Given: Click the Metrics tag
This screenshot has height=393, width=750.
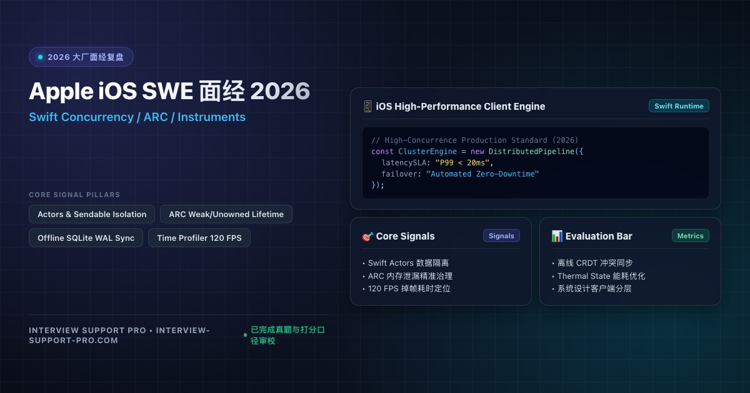Looking at the screenshot, I should (691, 236).
